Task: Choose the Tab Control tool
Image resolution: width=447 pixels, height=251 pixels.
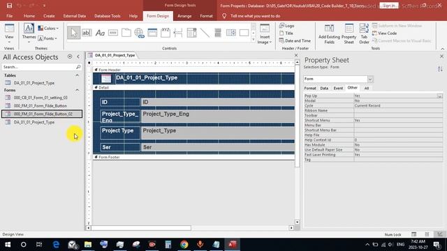Action: coord(126,33)
